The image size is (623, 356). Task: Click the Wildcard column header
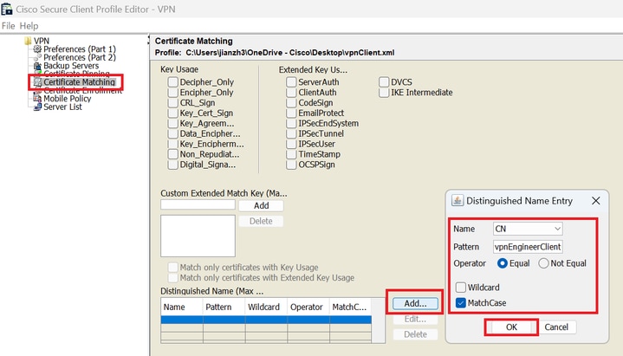pyautogui.click(x=266, y=307)
